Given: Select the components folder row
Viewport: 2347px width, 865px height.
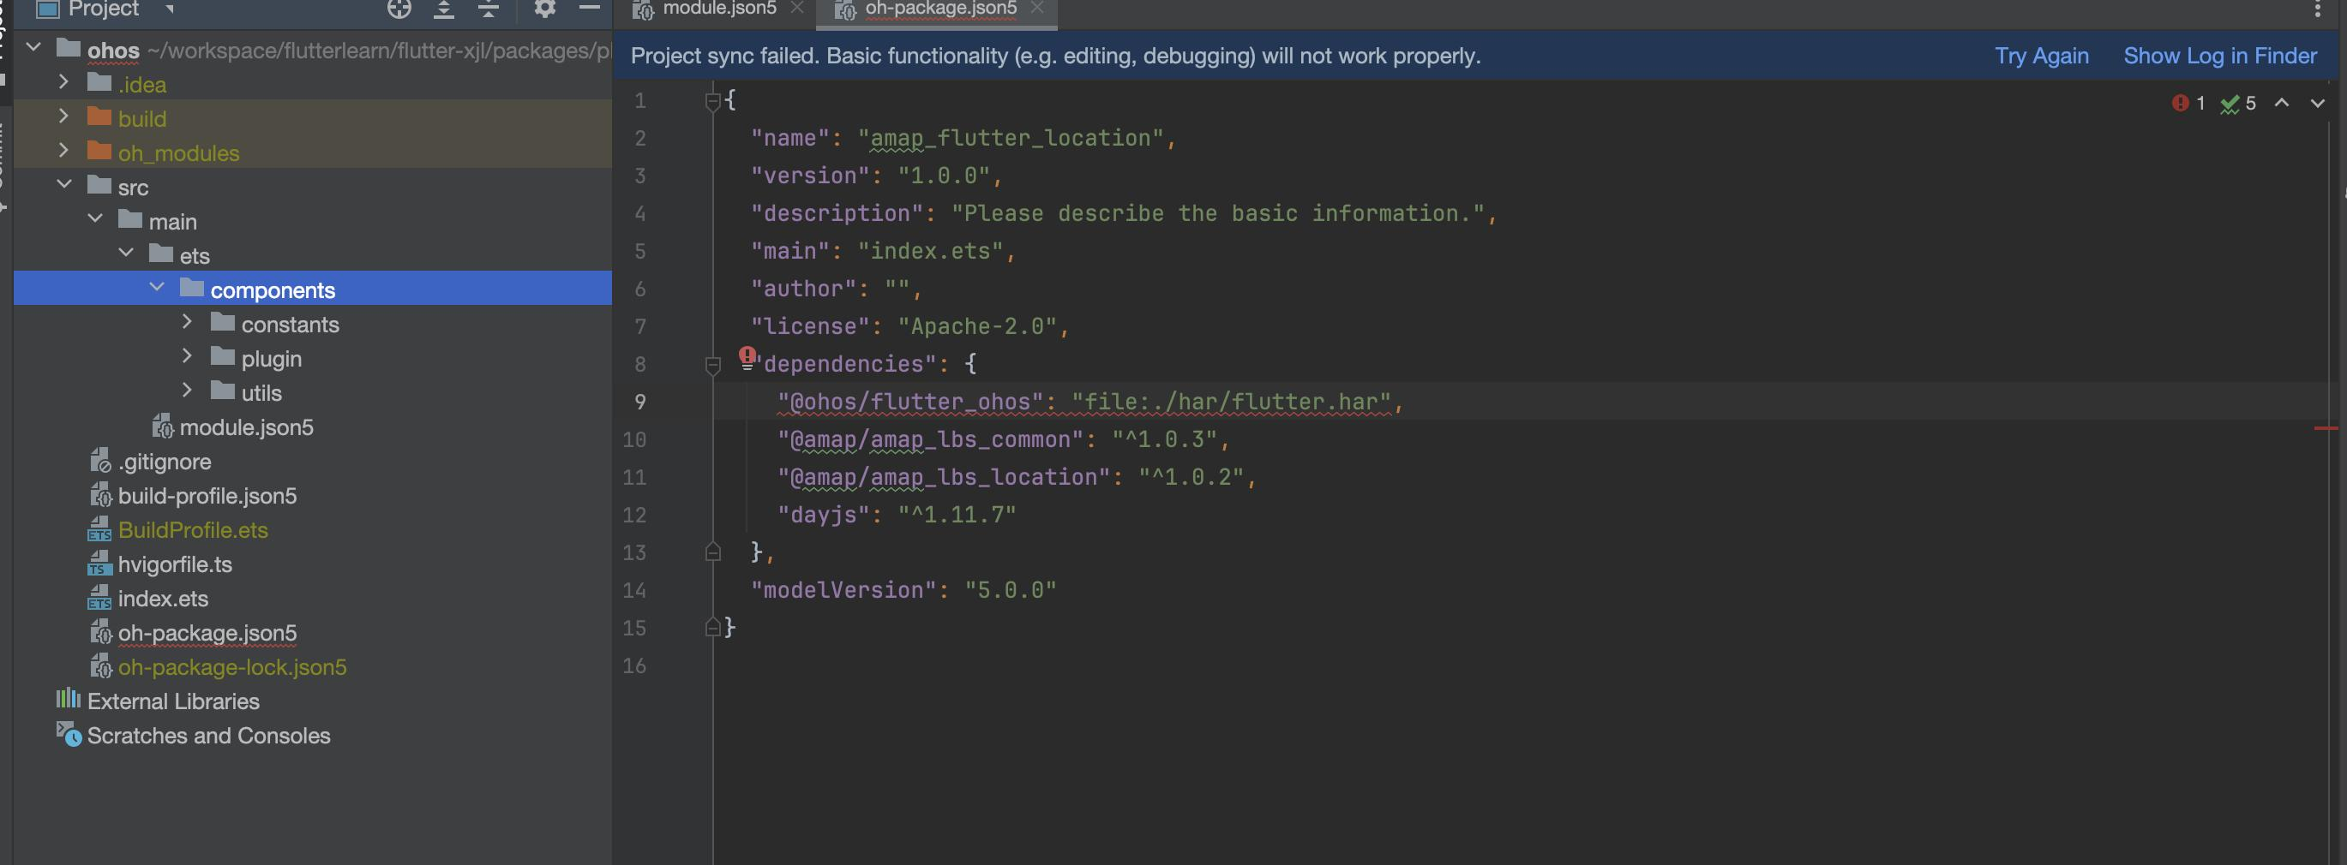Looking at the screenshot, I should coord(313,288).
